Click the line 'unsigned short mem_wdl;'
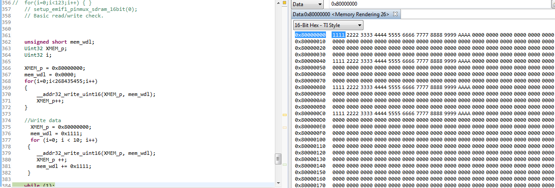The height and width of the screenshot is (188, 555). [x=59, y=42]
